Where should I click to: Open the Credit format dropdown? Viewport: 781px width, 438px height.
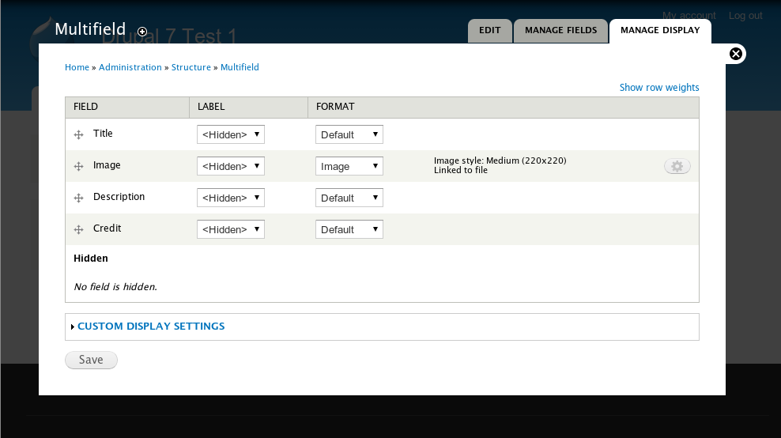[x=349, y=229]
